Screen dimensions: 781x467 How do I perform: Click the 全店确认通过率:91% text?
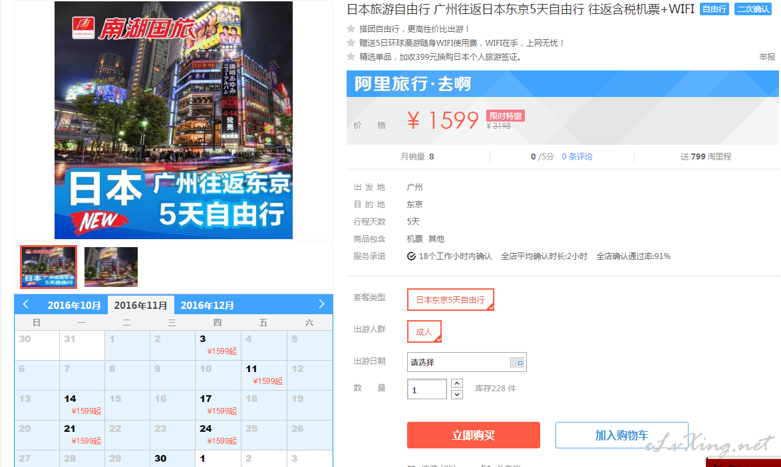(633, 256)
